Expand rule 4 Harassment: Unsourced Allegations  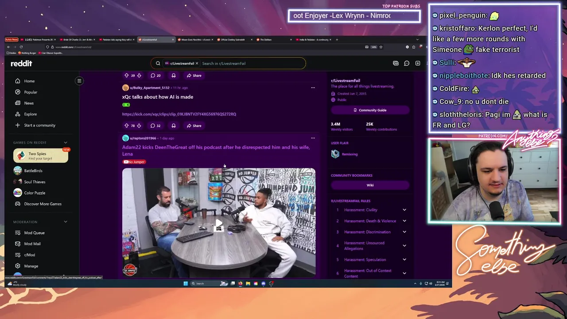click(x=404, y=246)
